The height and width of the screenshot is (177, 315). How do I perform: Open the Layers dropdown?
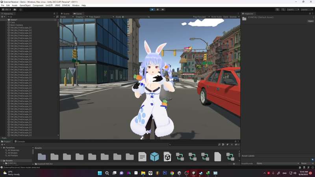point(292,9)
